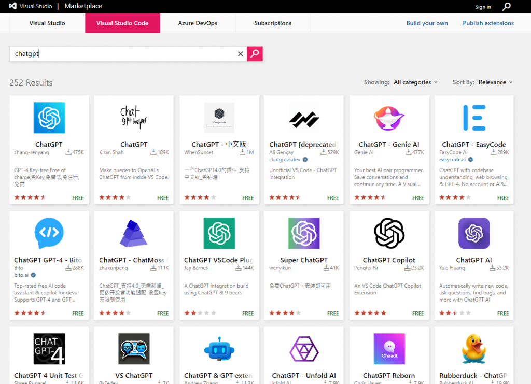531x384 pixels.
Task: Open Genie AI lamp icon
Action: [389, 118]
